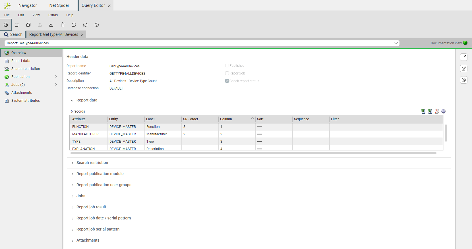Click the Documentation view link
Viewport: 472px width, 249px height.
(x=446, y=43)
